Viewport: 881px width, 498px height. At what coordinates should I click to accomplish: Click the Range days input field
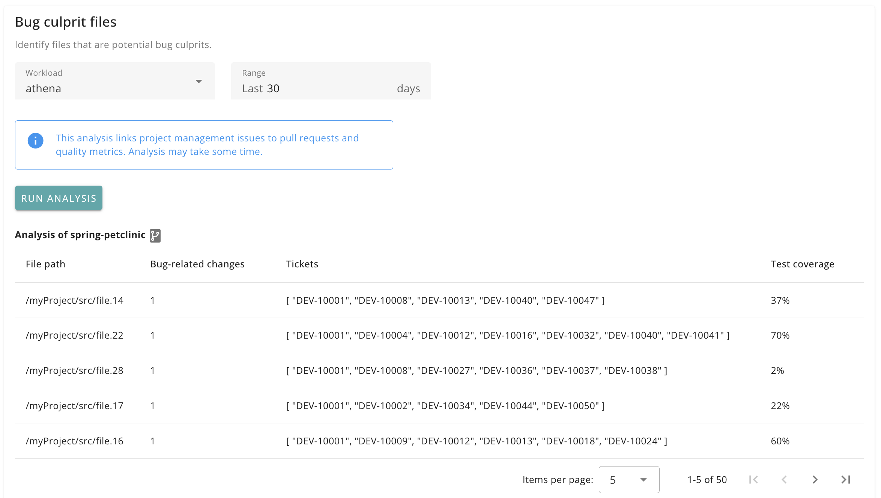(331, 81)
